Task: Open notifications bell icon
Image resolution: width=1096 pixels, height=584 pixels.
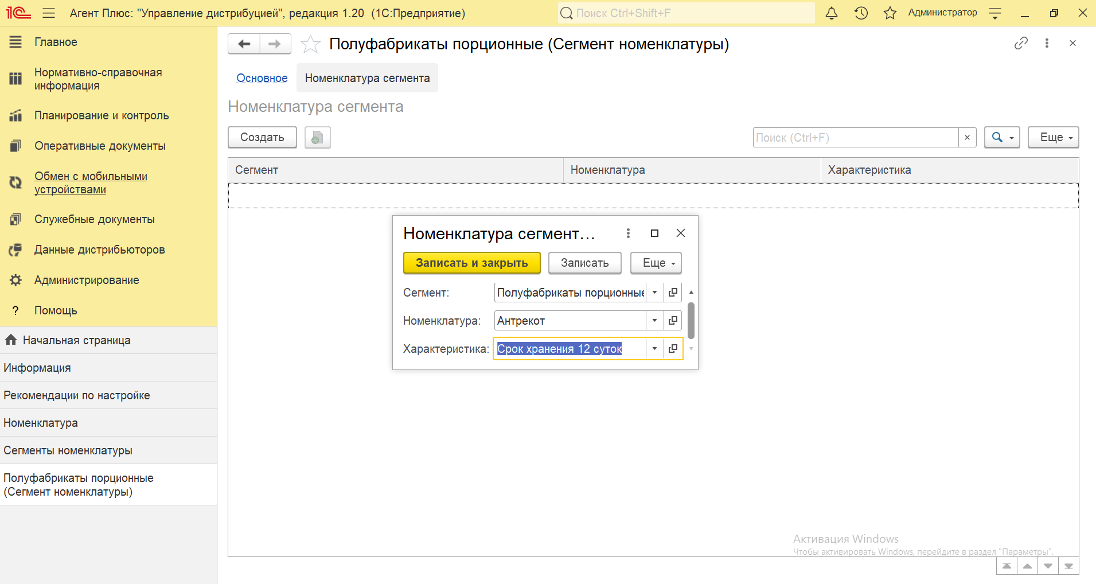Action: (x=831, y=13)
